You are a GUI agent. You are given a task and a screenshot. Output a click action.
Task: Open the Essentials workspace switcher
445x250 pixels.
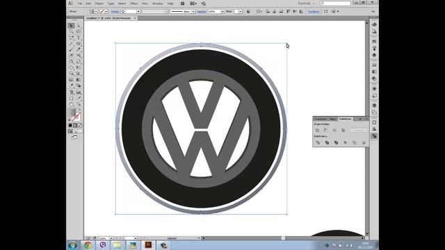point(306,3)
